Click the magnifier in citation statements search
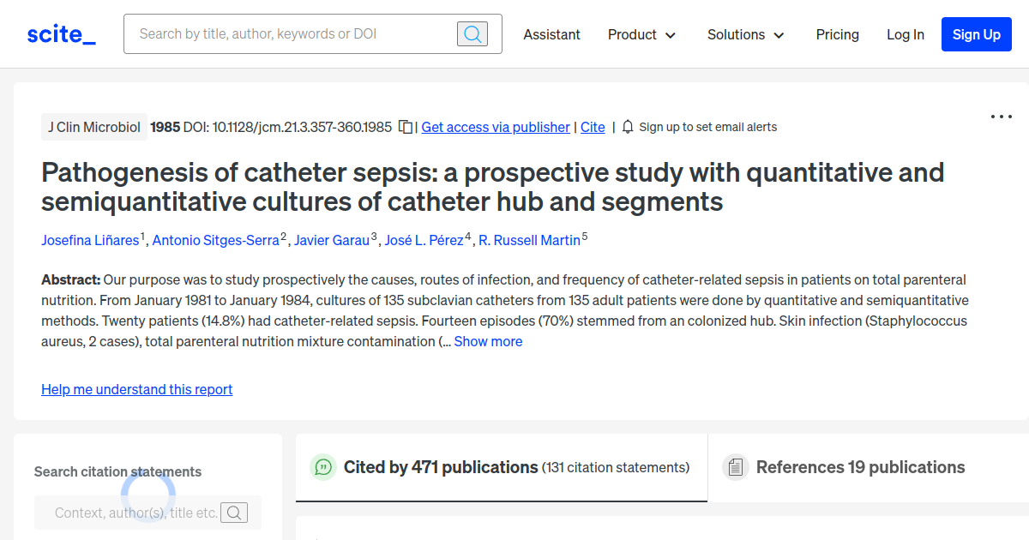Image resolution: width=1029 pixels, height=540 pixels. (234, 512)
